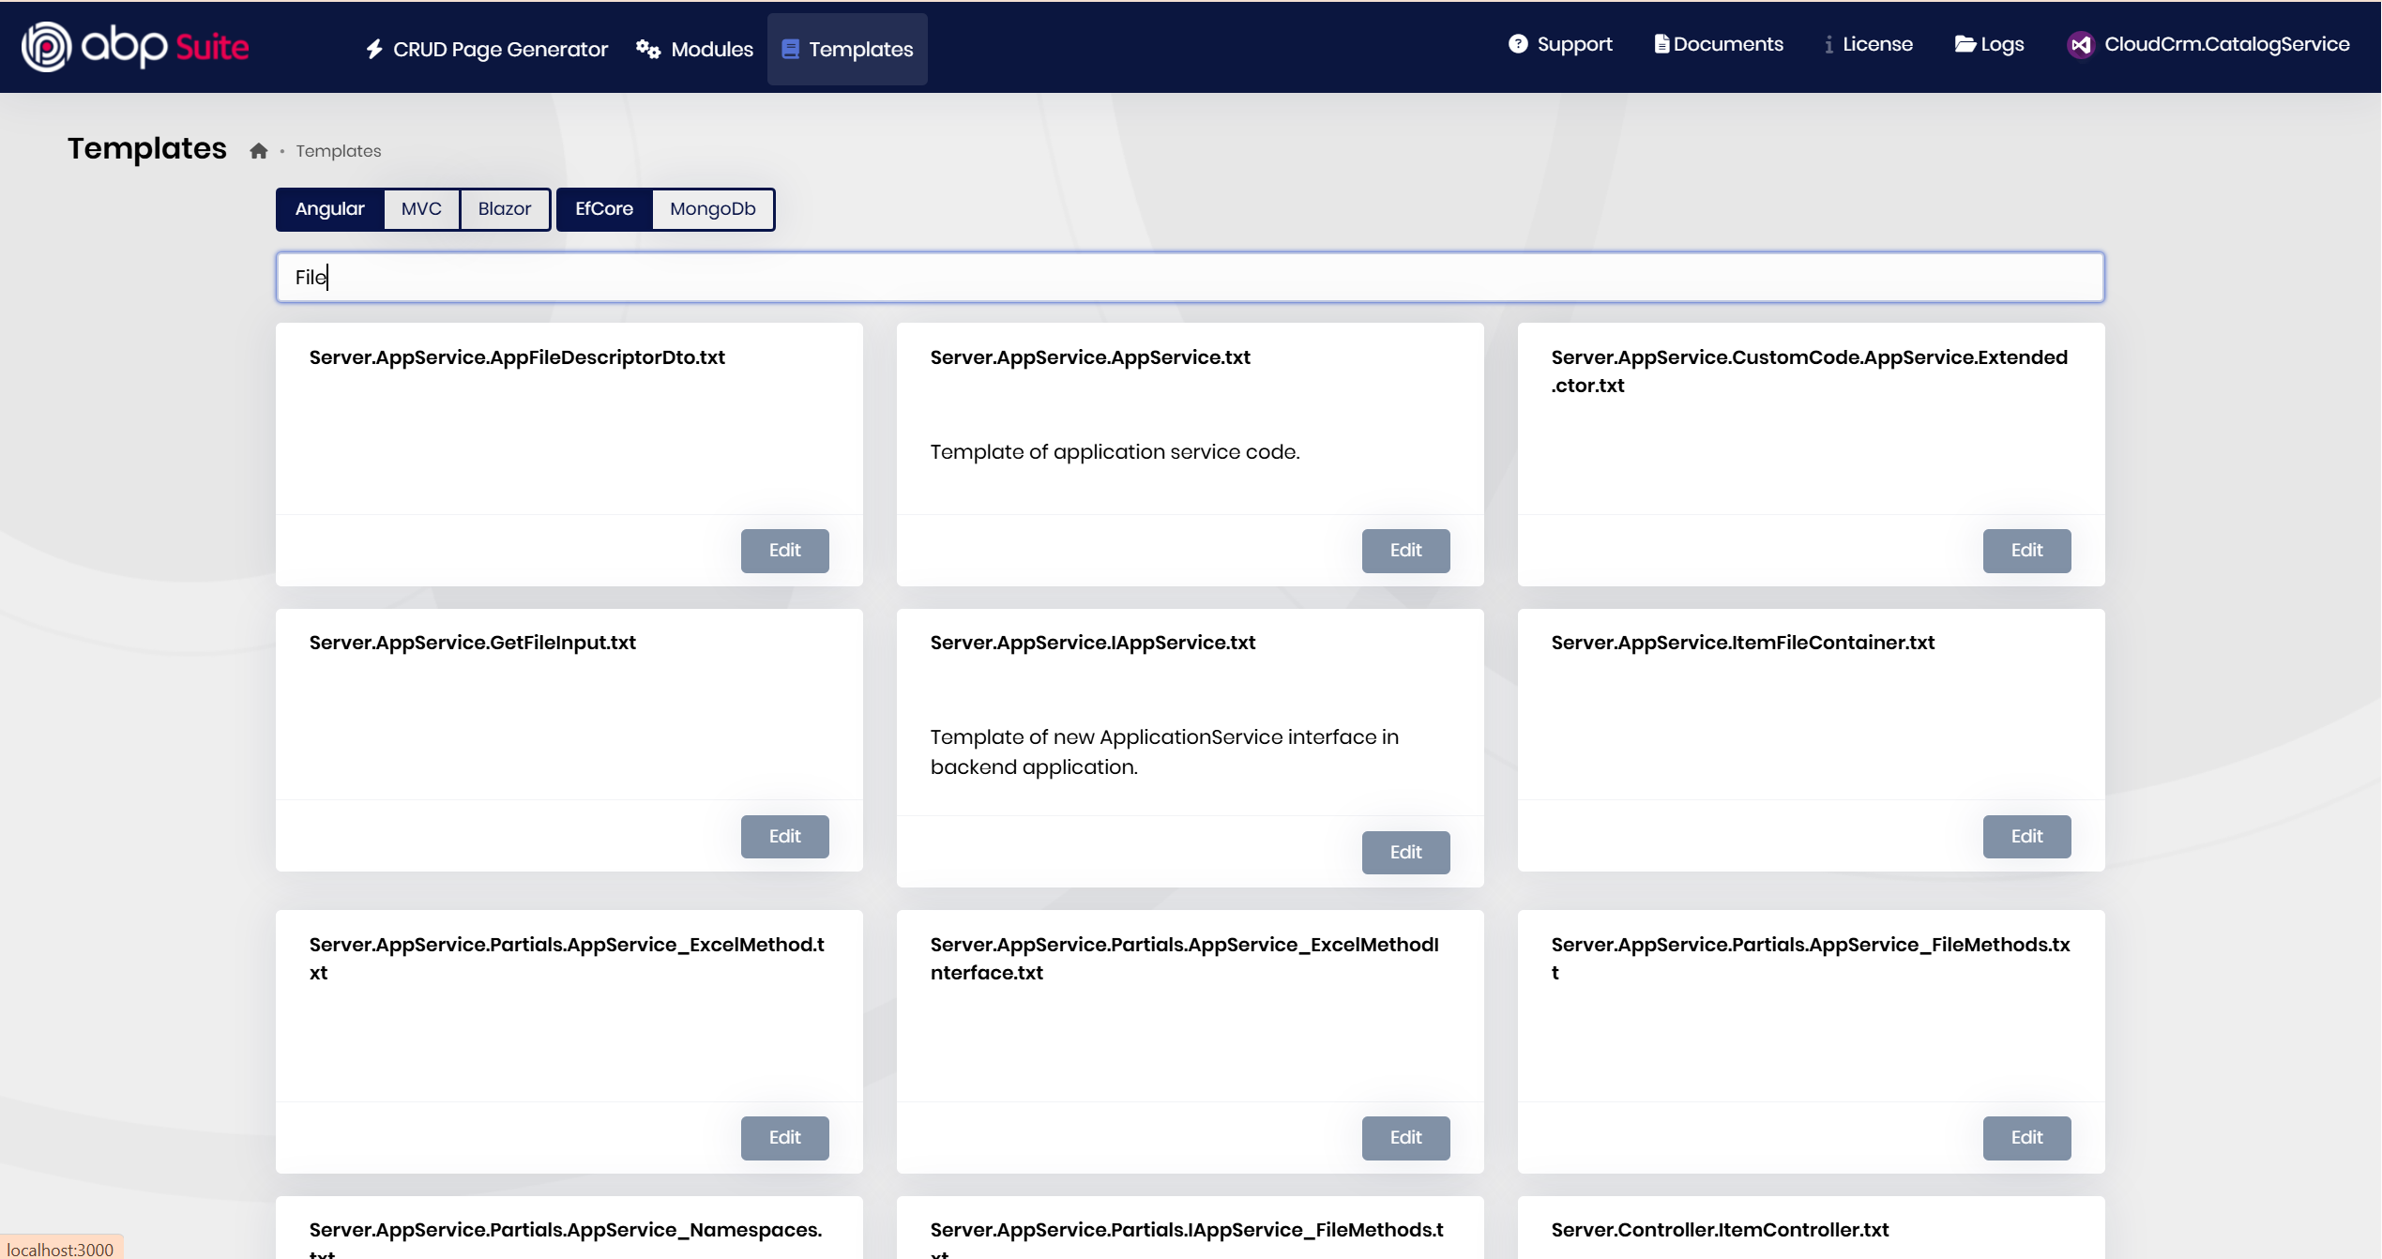Click the Support question mark icon
The height and width of the screenshot is (1259, 2382).
pyautogui.click(x=1517, y=44)
